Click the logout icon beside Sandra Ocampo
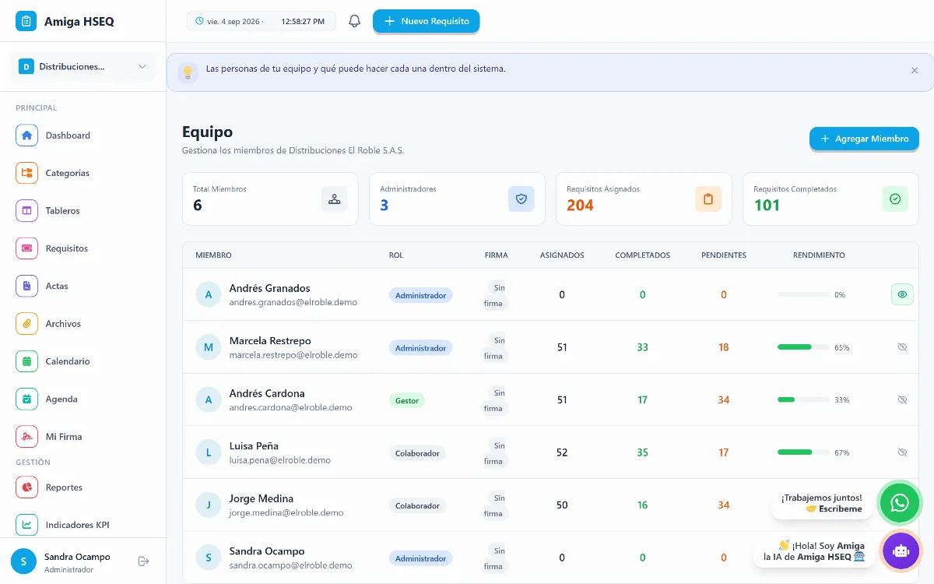The height and width of the screenshot is (584, 934). pos(143,561)
